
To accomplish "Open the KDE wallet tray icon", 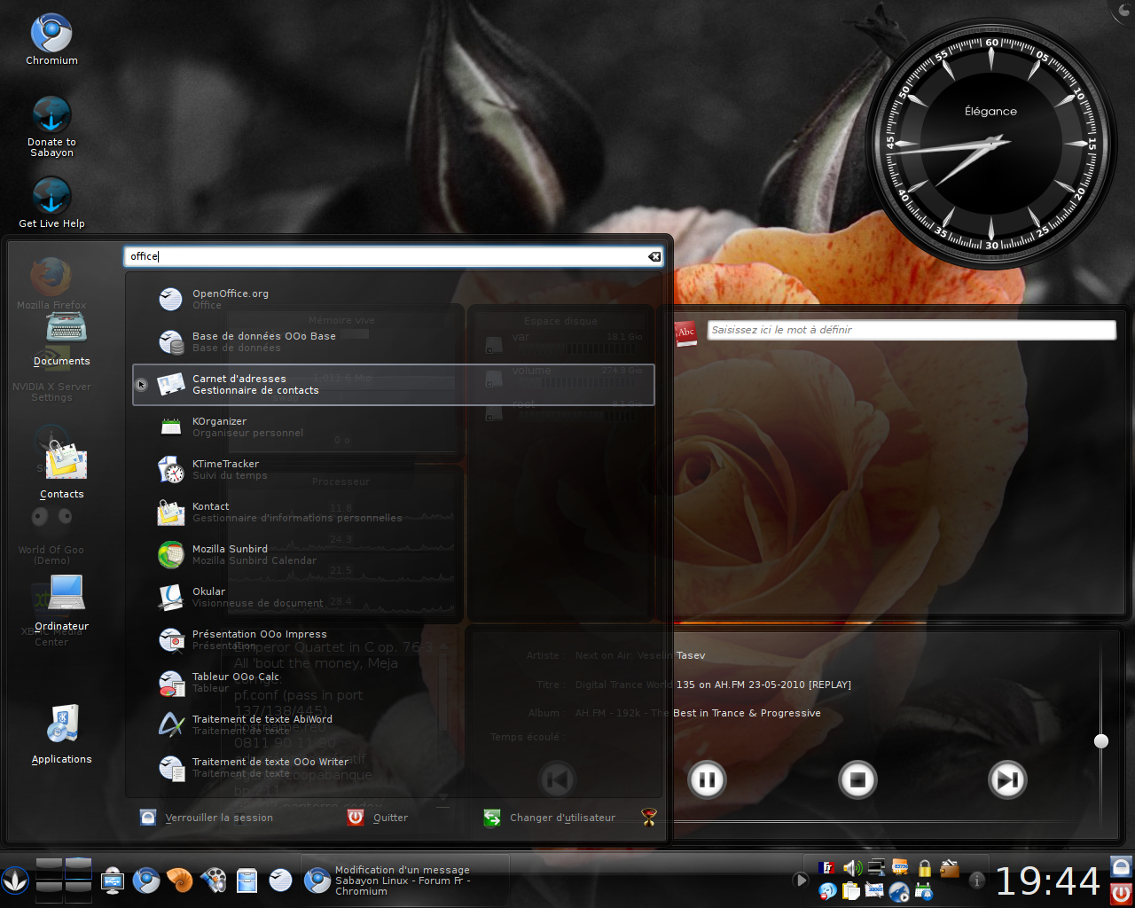I will click(x=949, y=868).
